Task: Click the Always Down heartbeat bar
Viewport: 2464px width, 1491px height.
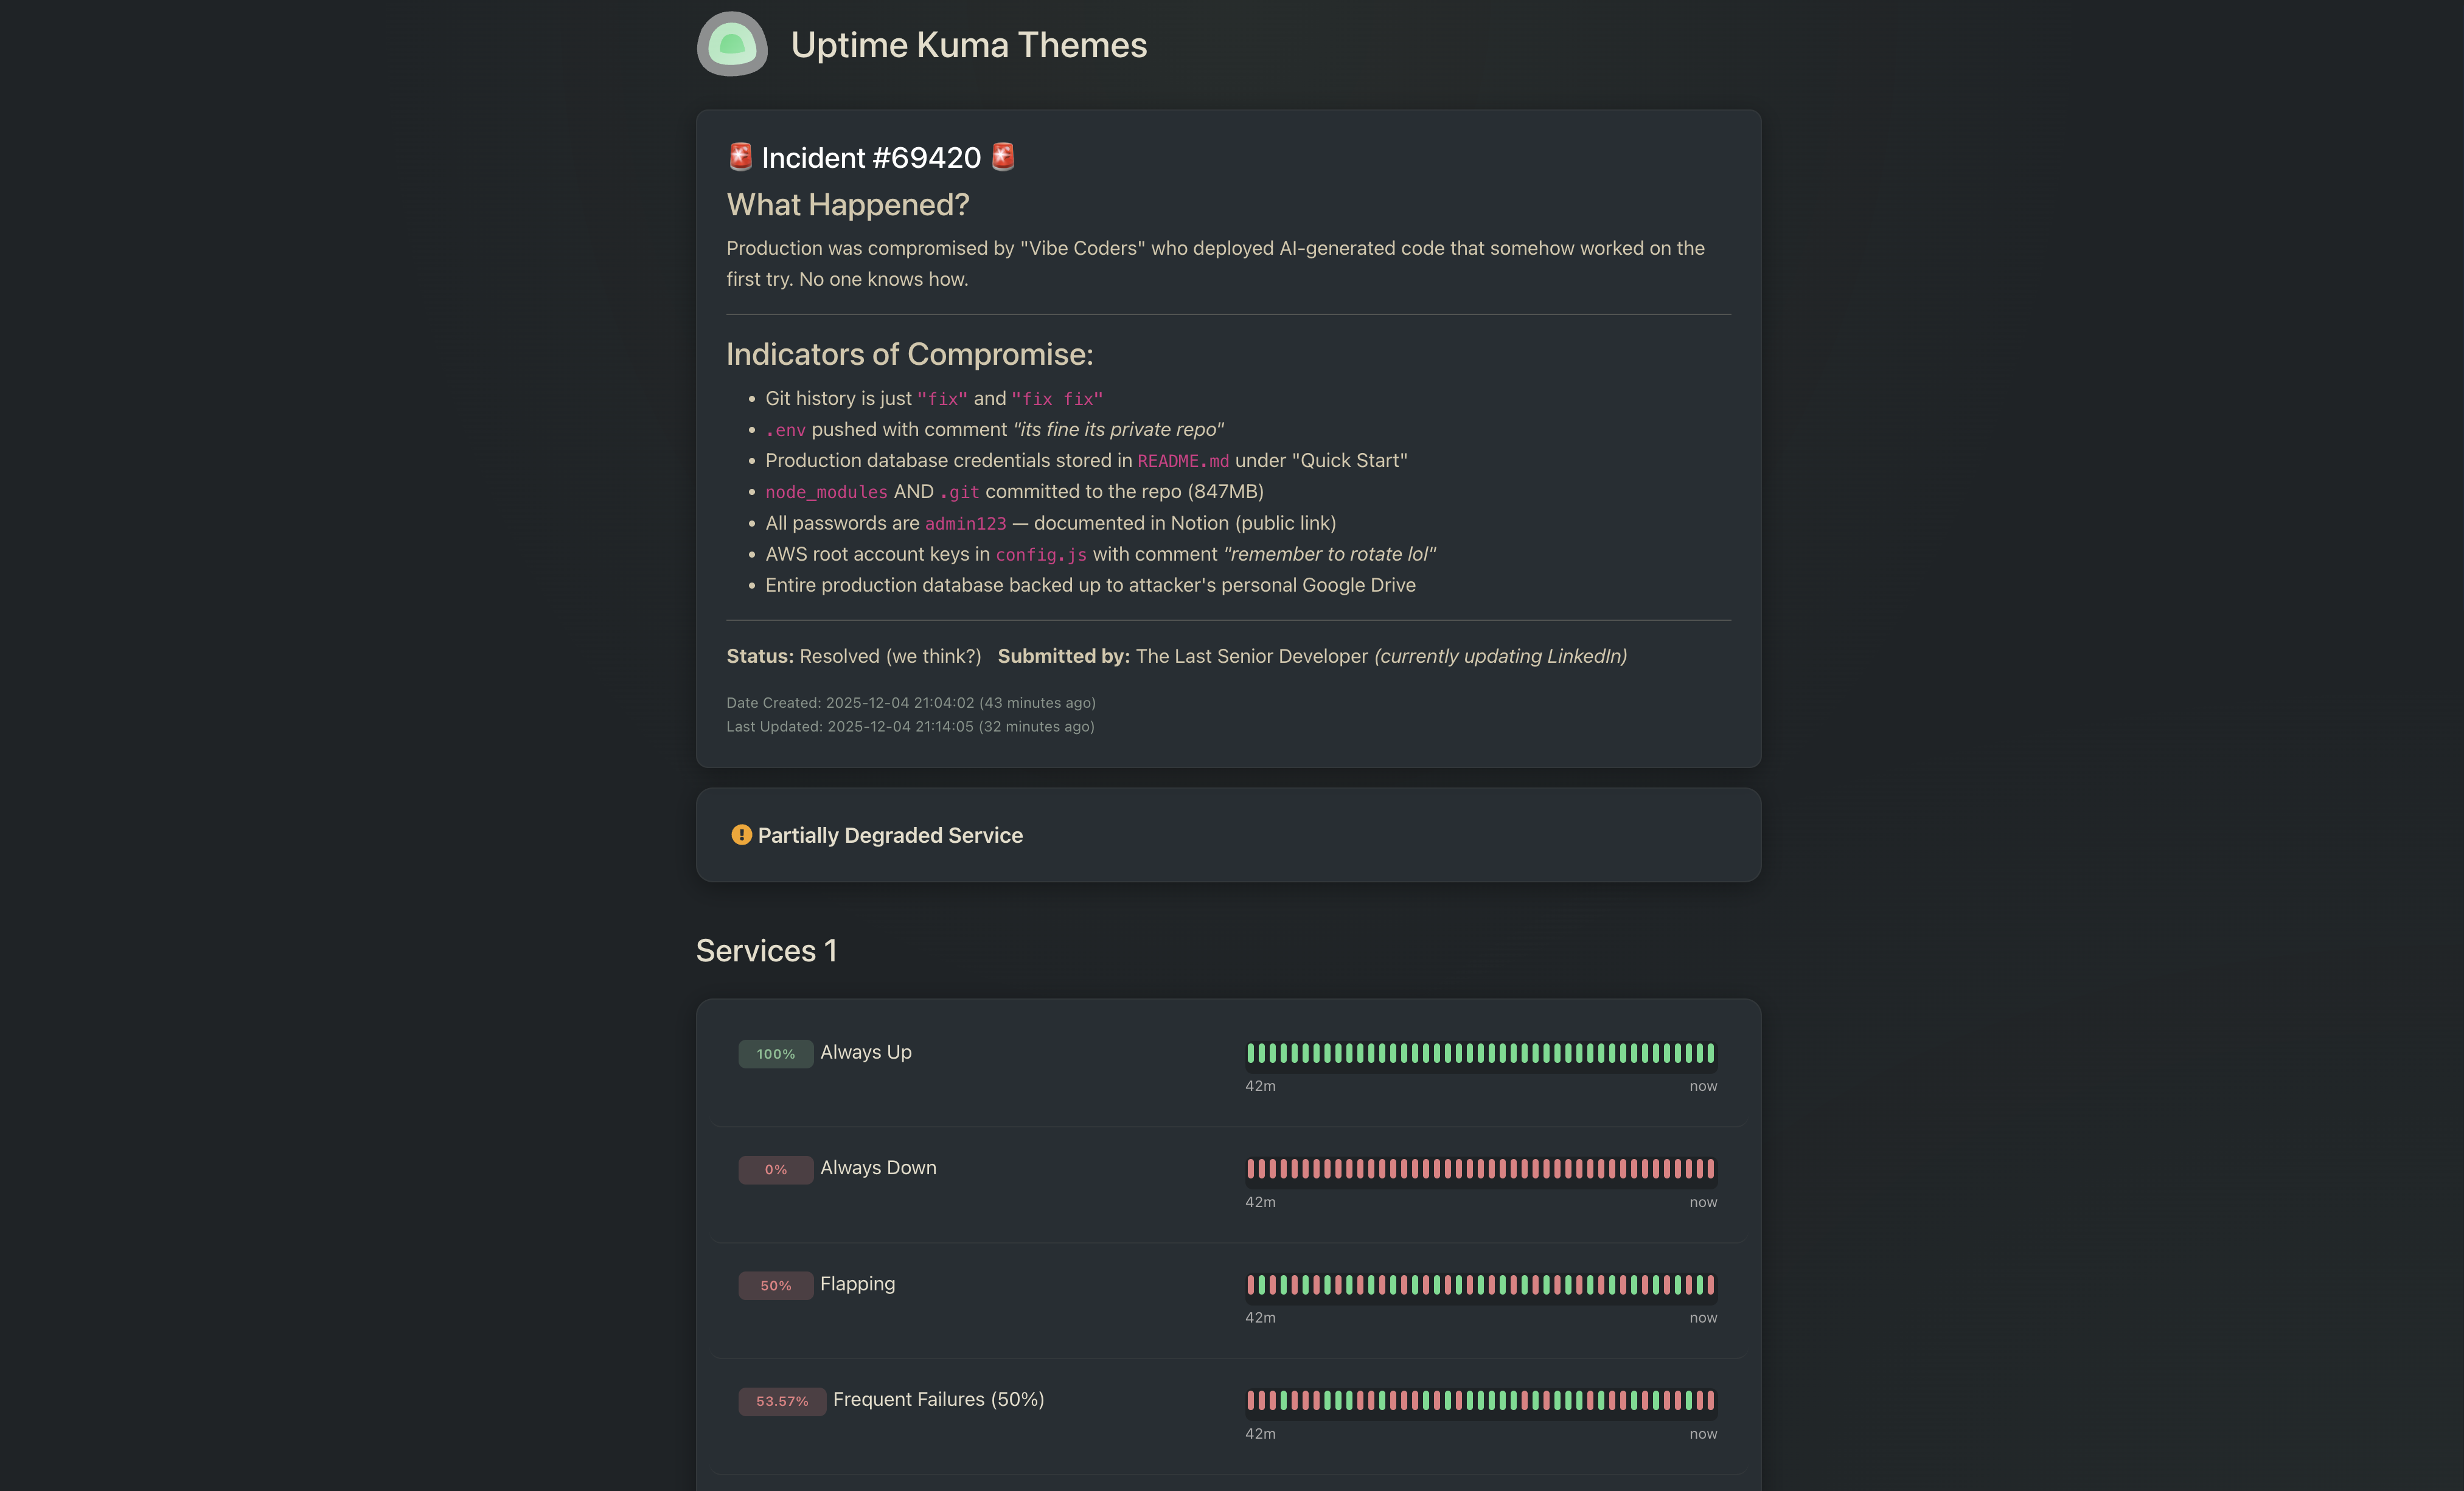Action: pos(1481,1169)
